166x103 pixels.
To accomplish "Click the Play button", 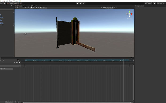I will click(78, 3).
